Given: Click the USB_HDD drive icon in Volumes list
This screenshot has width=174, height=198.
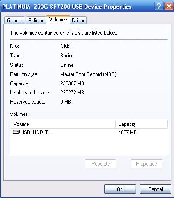Looking at the screenshot, I should tap(16, 132).
